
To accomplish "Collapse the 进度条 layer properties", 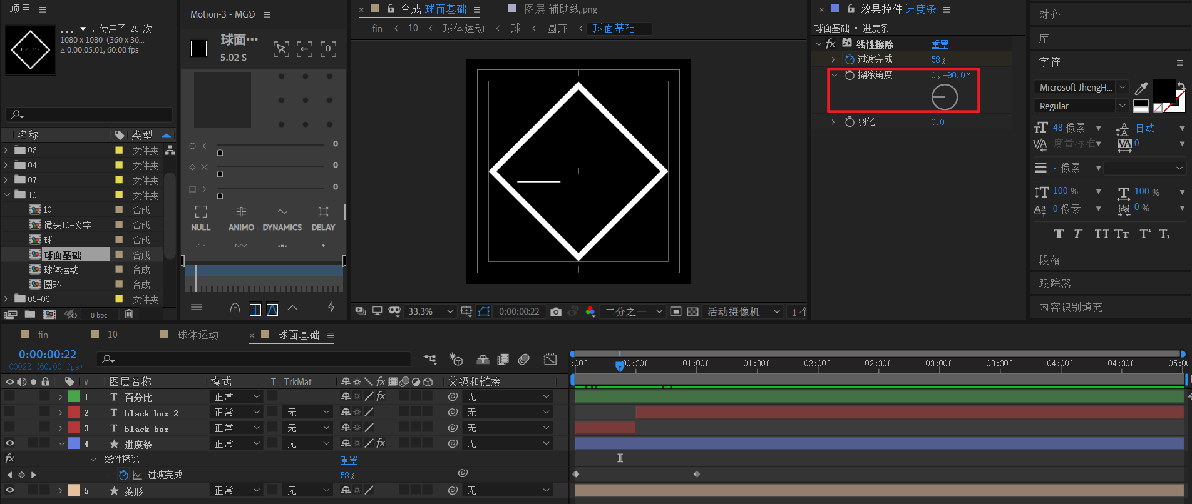I will click(62, 444).
